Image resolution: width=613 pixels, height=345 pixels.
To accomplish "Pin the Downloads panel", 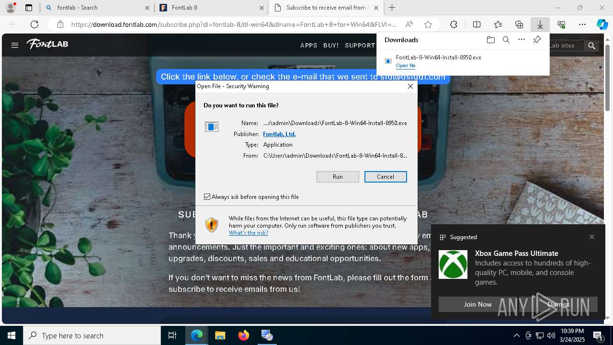I will pyautogui.click(x=537, y=40).
